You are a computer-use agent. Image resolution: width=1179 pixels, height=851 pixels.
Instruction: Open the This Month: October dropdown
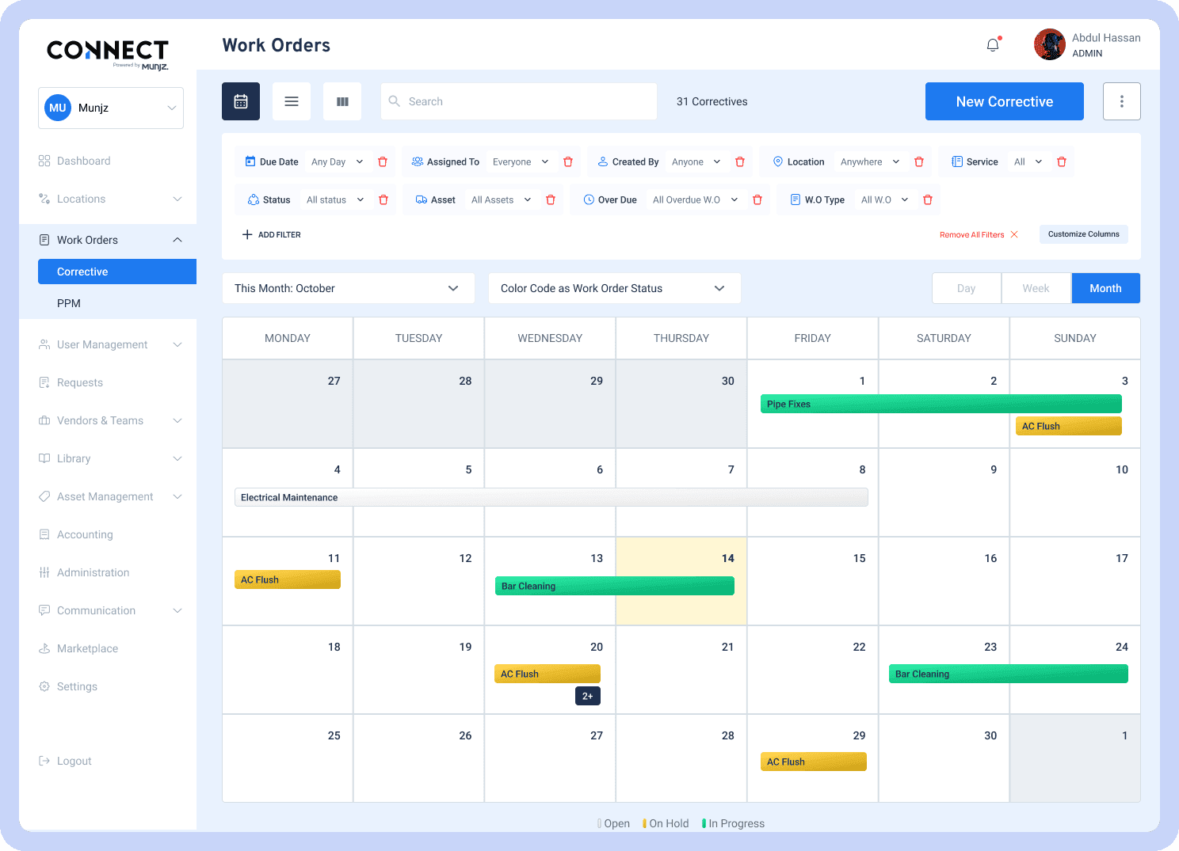348,288
